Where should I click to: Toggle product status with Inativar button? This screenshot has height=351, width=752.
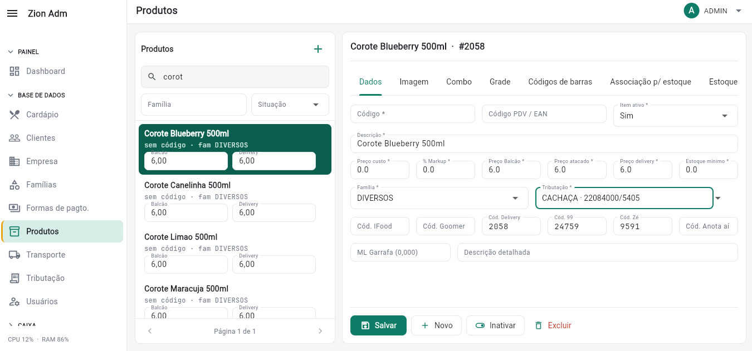tap(495, 325)
